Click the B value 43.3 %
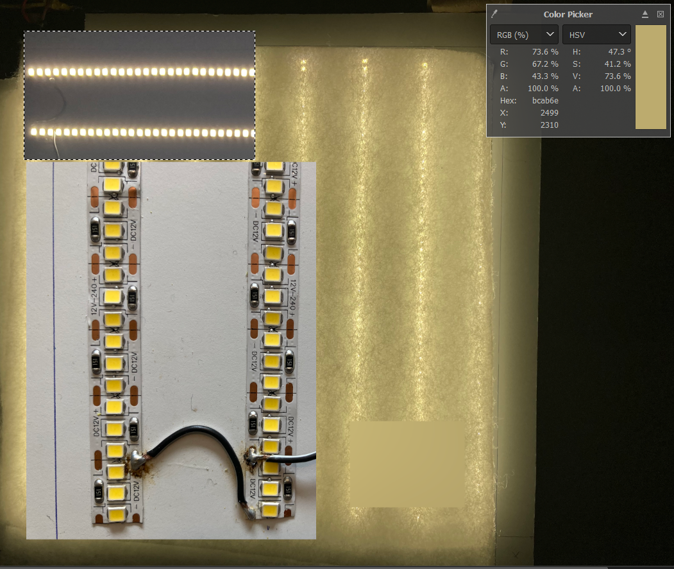This screenshot has height=569, width=674. [x=545, y=76]
